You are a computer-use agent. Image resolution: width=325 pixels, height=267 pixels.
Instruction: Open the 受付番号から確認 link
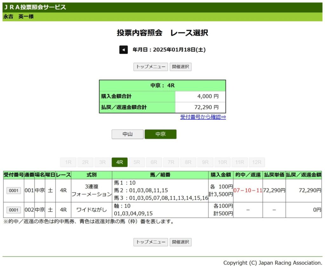coord(203,117)
